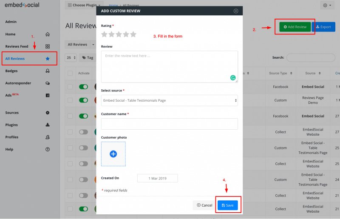Screen dimensions: 340x219
Task: Click the Profiles user icon
Action: [48, 137]
